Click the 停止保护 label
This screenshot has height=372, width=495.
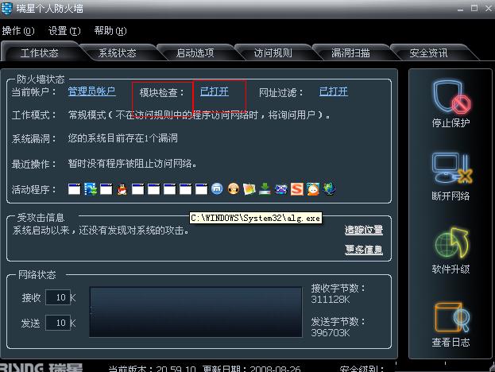(x=451, y=122)
